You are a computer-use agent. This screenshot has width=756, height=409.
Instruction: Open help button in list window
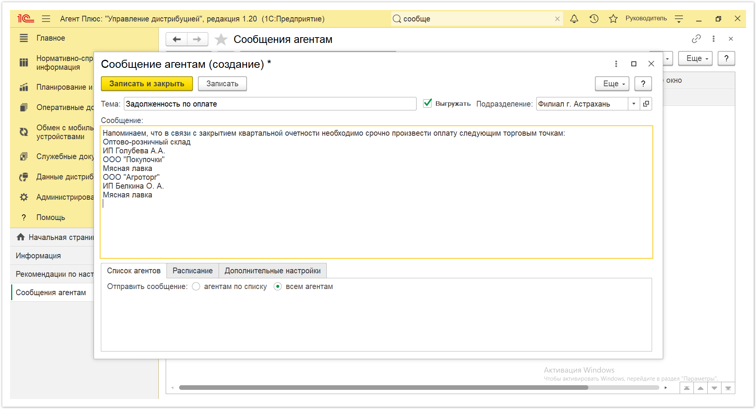click(x=726, y=58)
